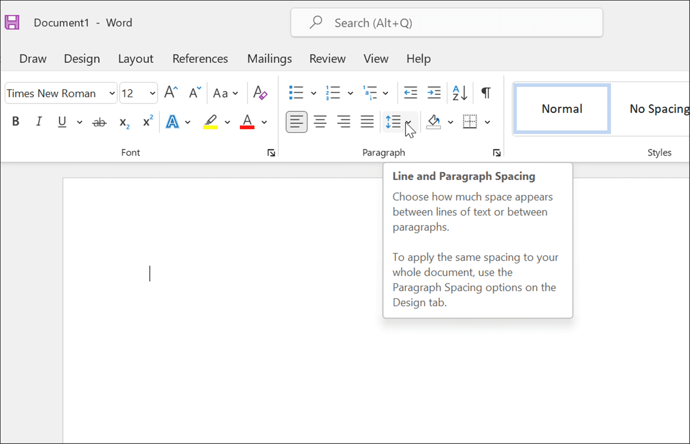Enable justify alignment
The height and width of the screenshot is (444, 690).
point(367,122)
